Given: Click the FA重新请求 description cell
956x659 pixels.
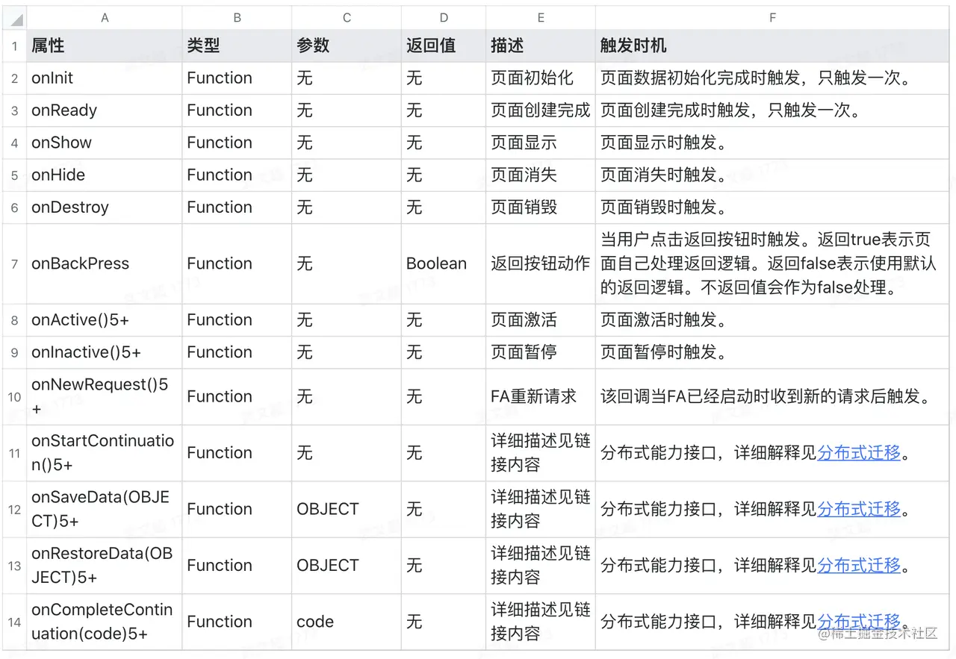Looking at the screenshot, I should pos(541,396).
